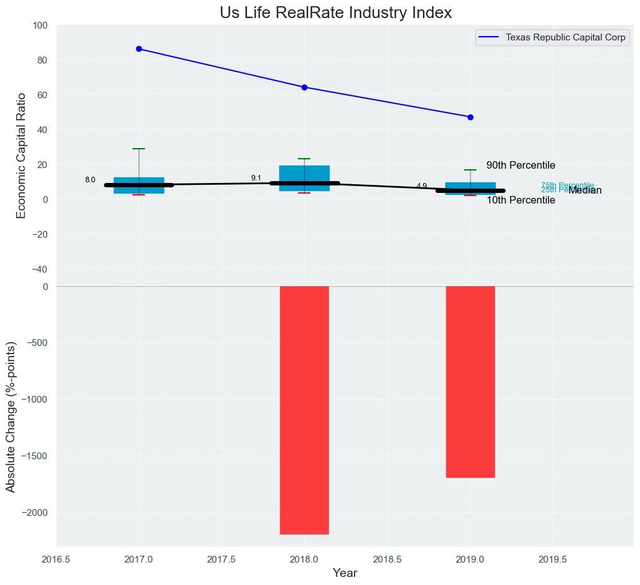Click the Year x-axis label
This screenshot has width=640, height=585.
click(345, 573)
